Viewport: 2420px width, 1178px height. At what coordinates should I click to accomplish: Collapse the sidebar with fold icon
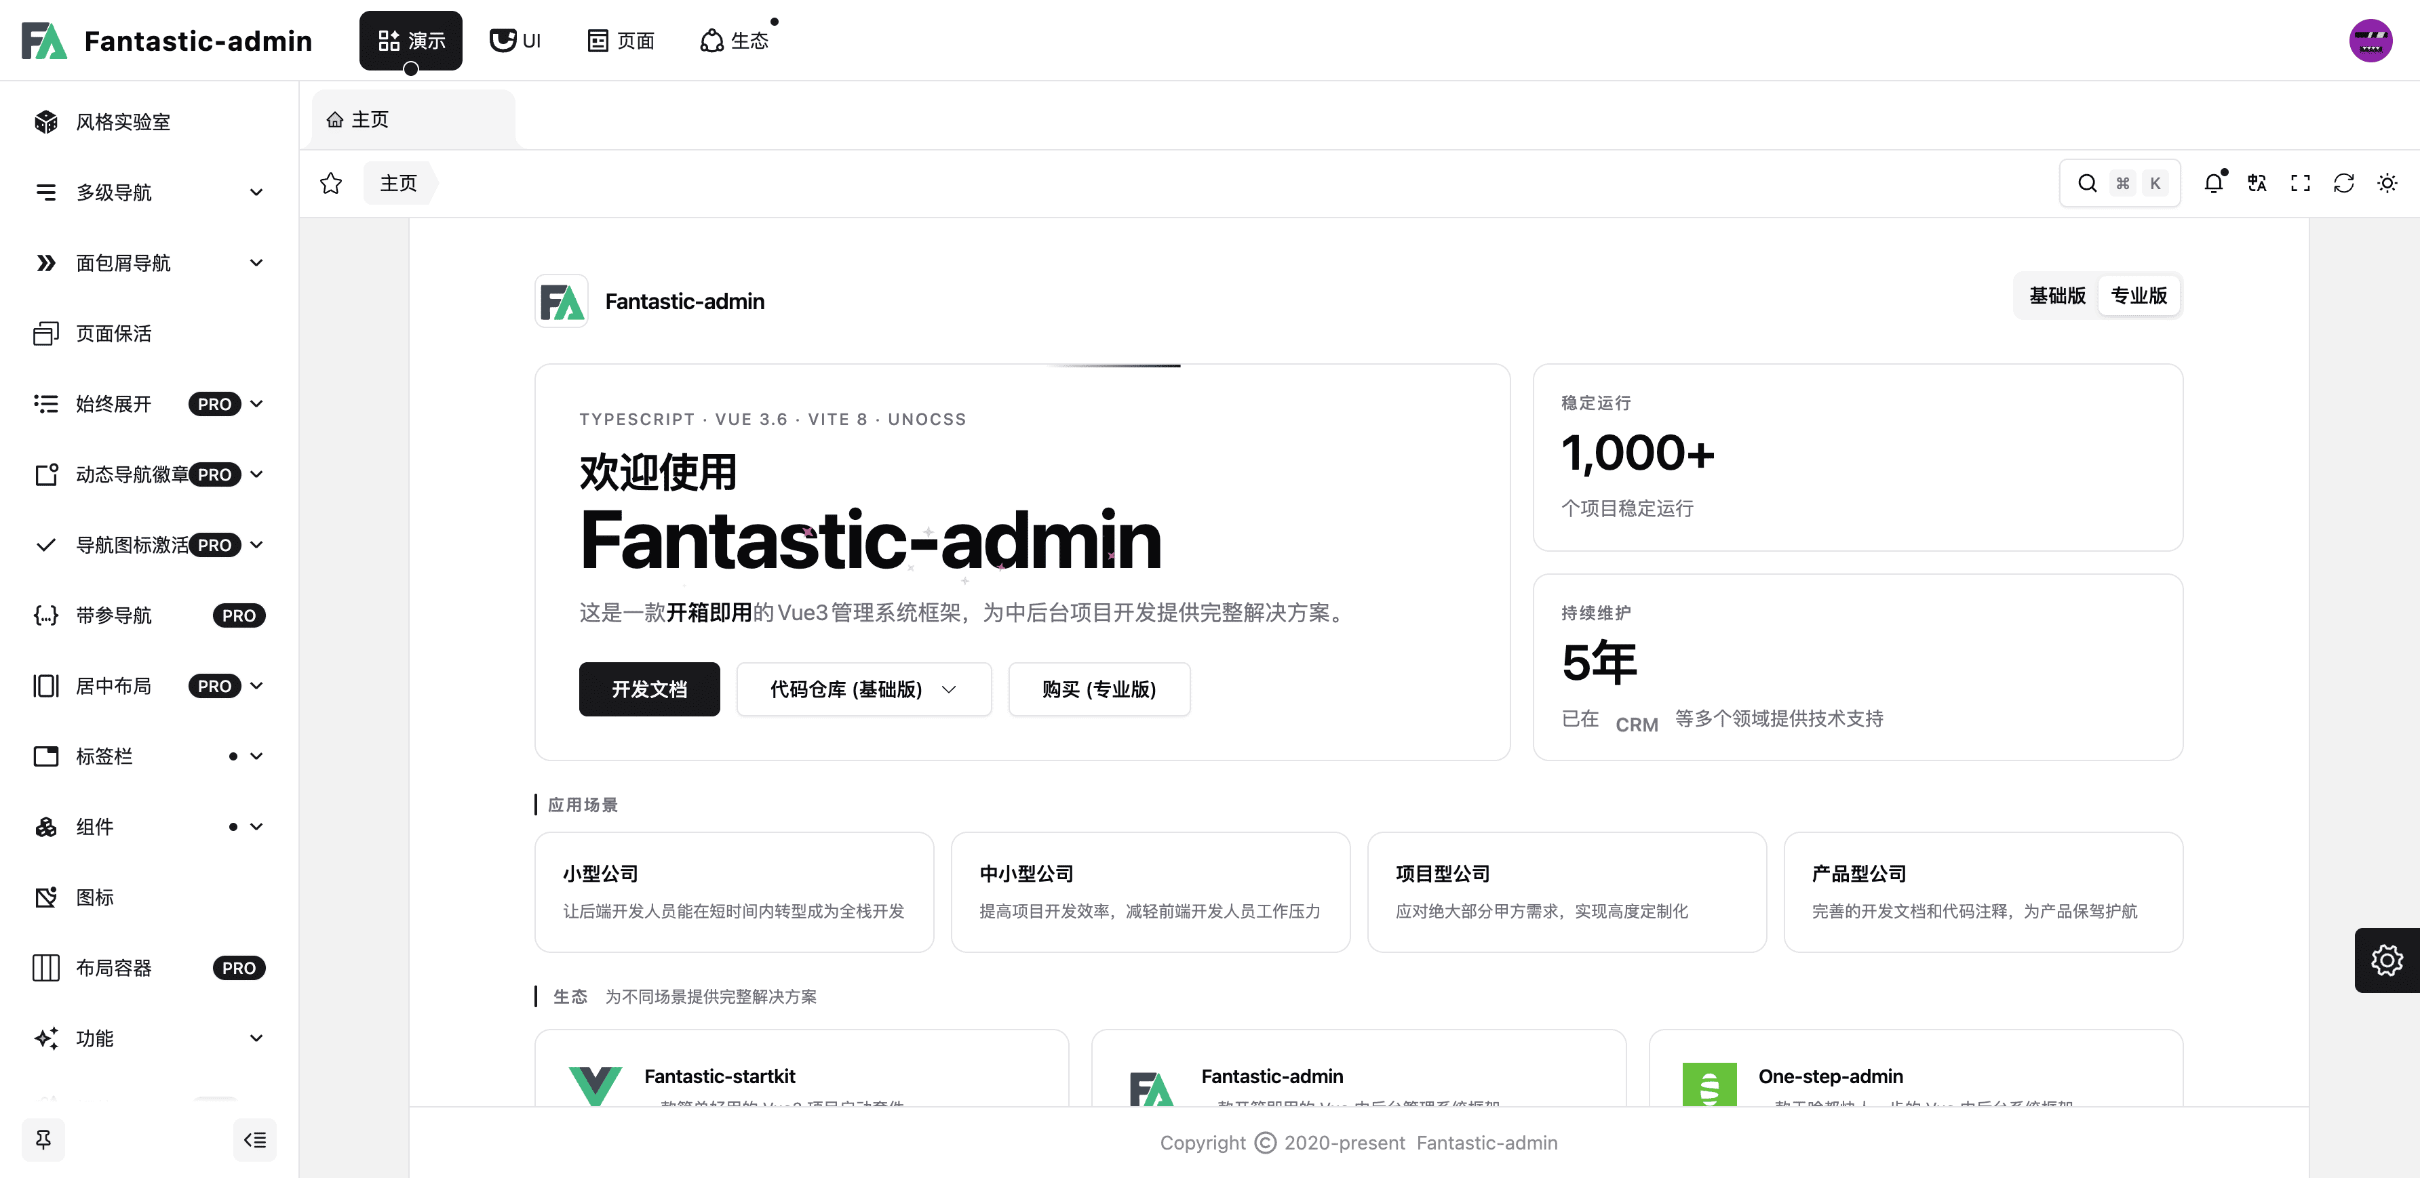pyautogui.click(x=254, y=1139)
